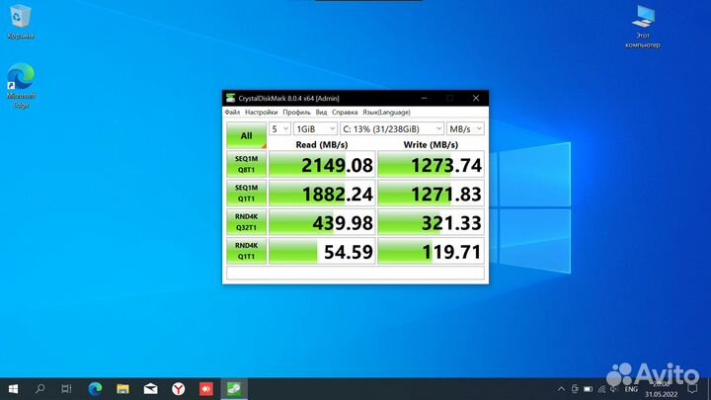Open the Файл menu

tap(232, 112)
